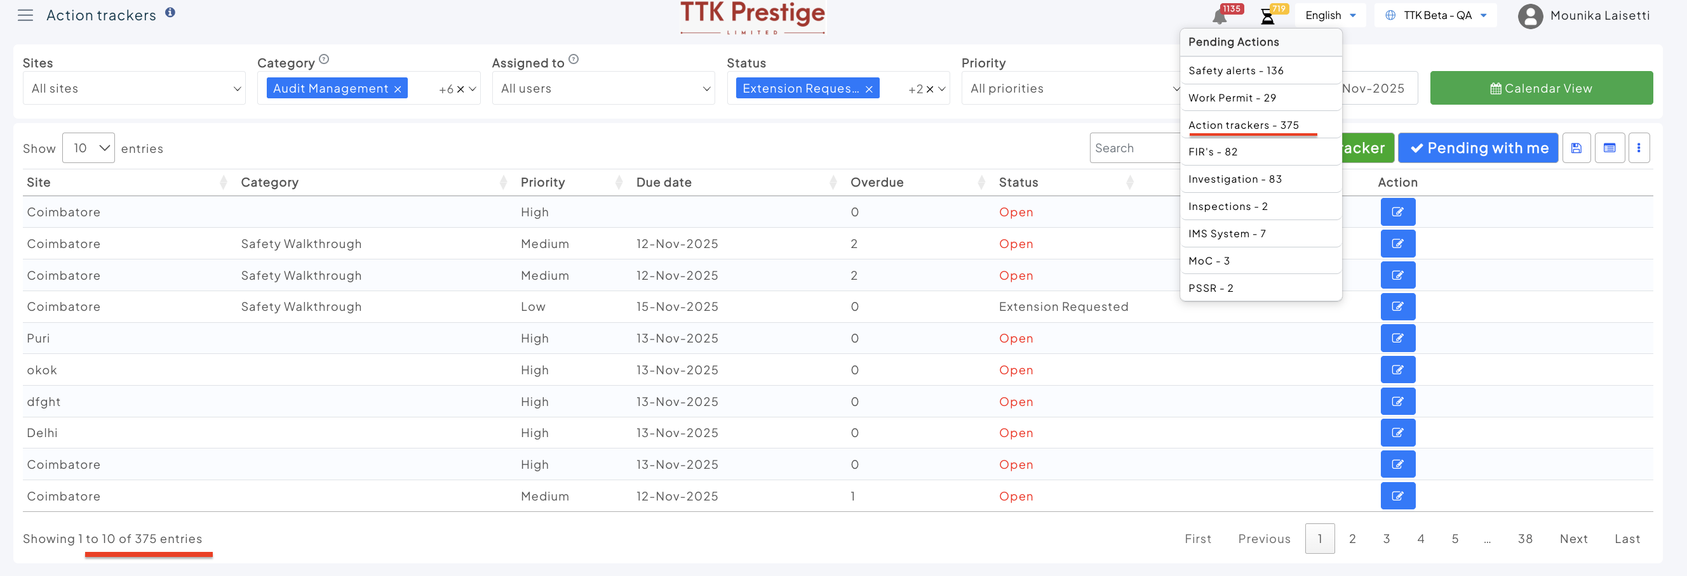Remove the Extension Request status tag

pos(869,89)
